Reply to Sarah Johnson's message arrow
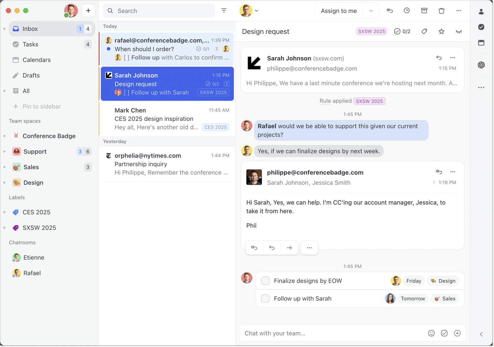This screenshot has height=347, width=494. (439, 58)
